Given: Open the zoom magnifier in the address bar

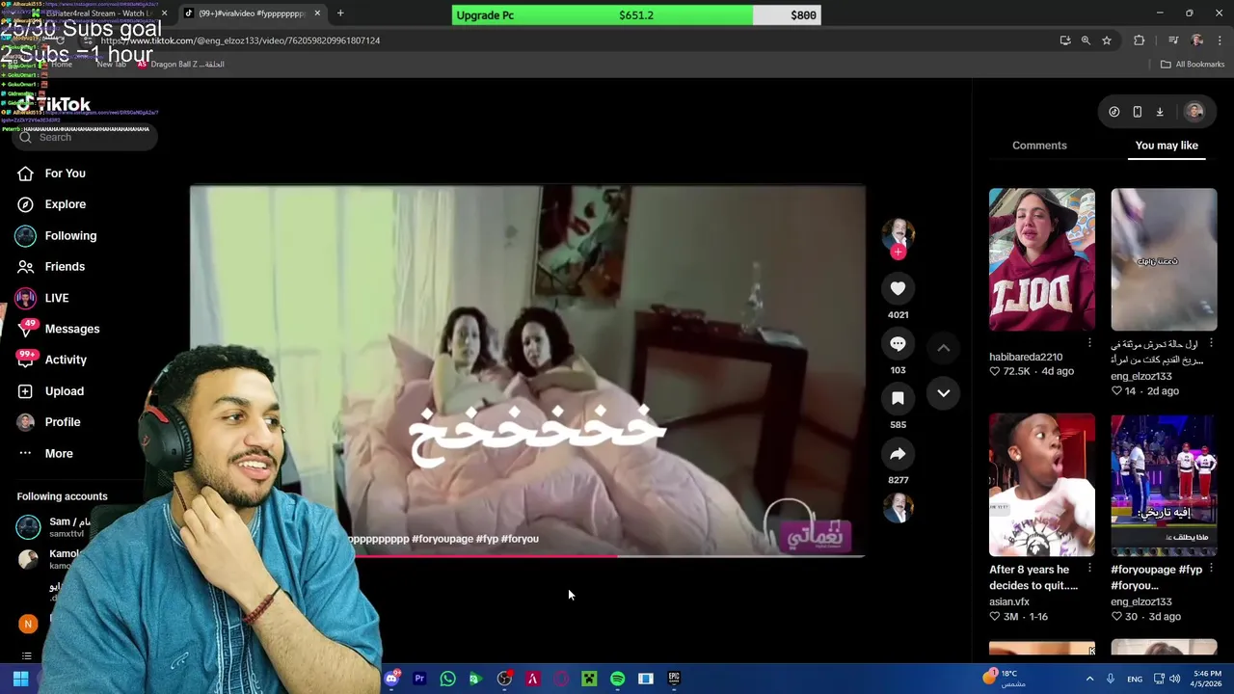Looking at the screenshot, I should point(1086,40).
